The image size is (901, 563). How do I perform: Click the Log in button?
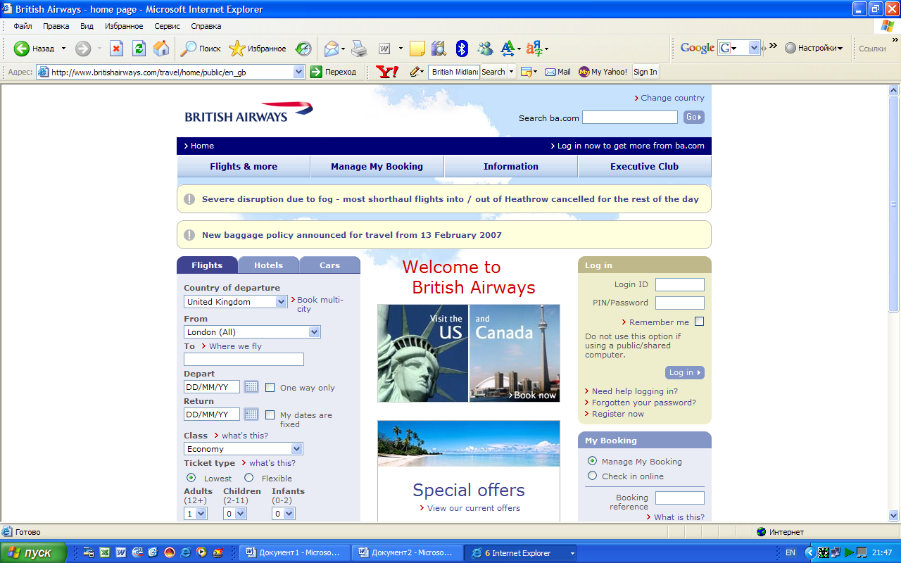point(684,372)
